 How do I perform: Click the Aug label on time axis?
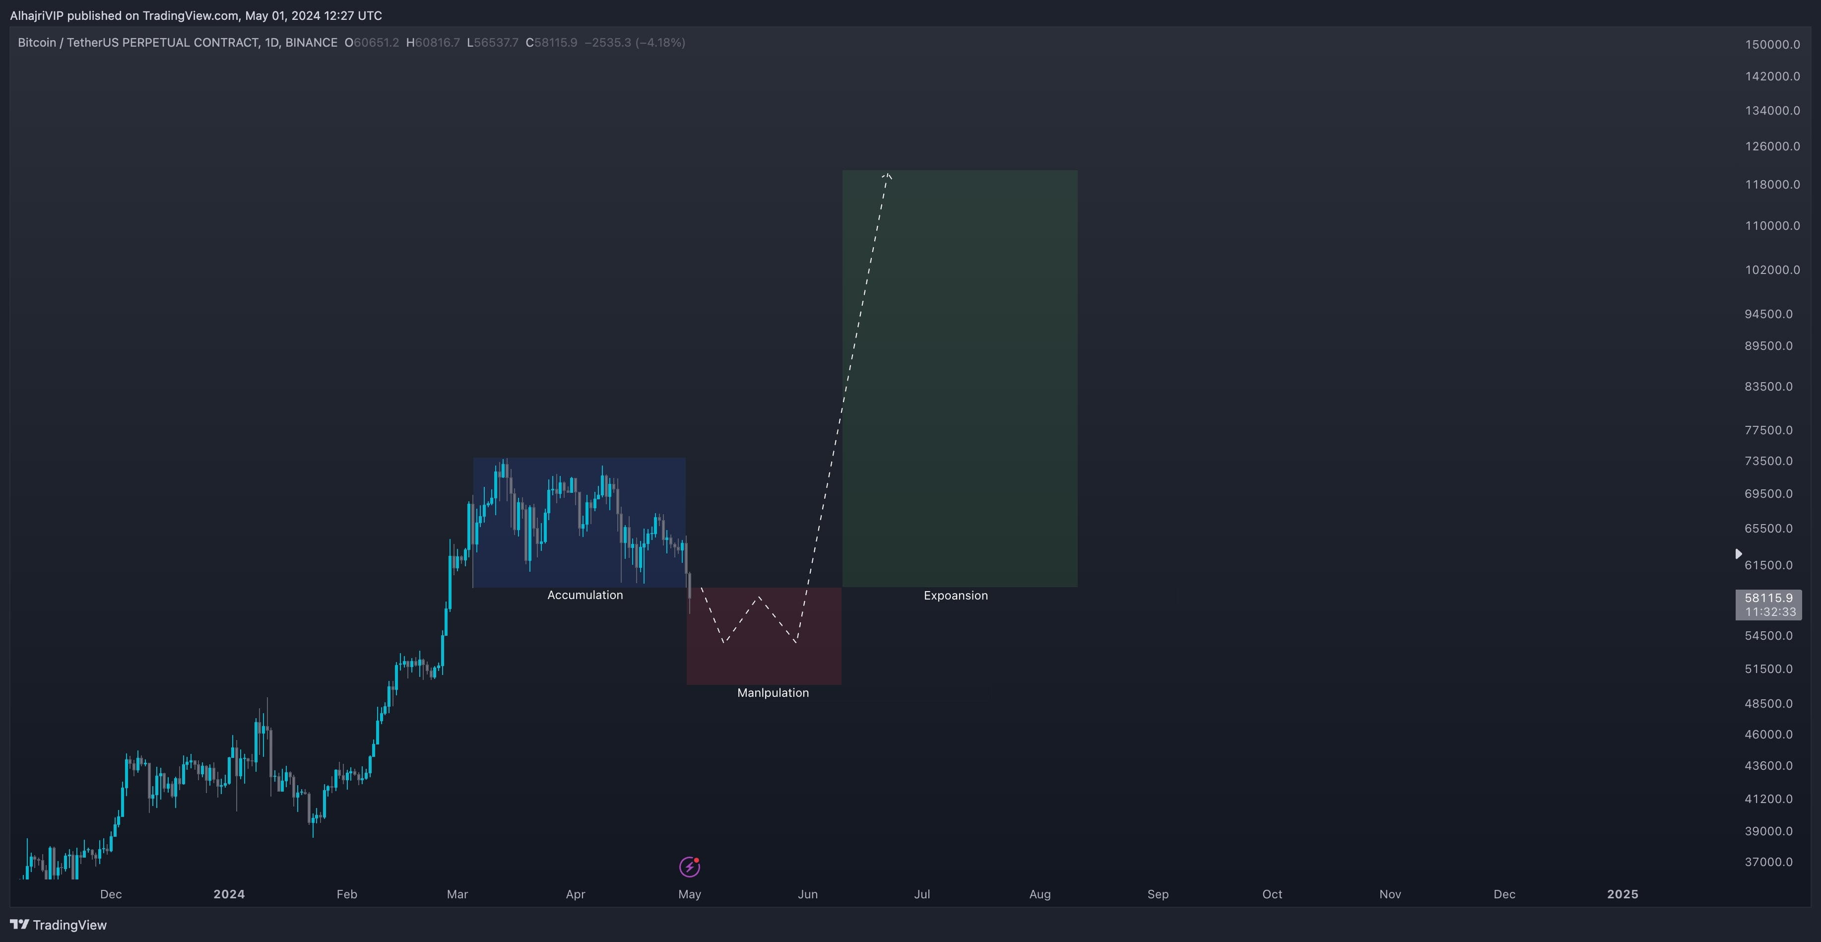[x=1040, y=894]
